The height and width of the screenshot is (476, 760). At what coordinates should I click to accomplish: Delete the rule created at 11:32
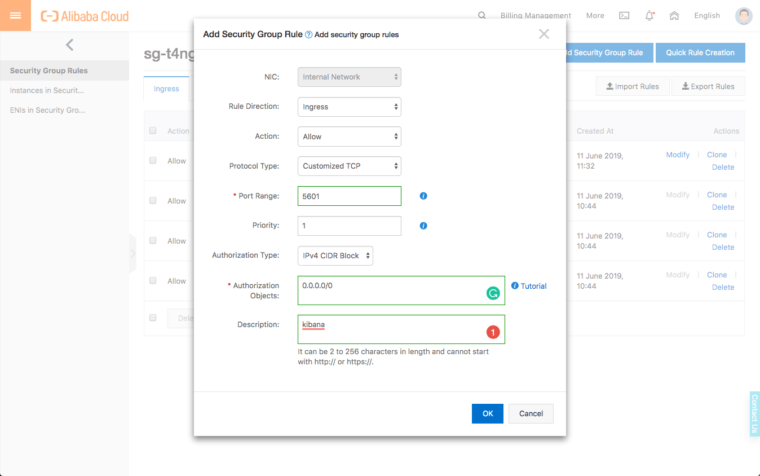[723, 167]
